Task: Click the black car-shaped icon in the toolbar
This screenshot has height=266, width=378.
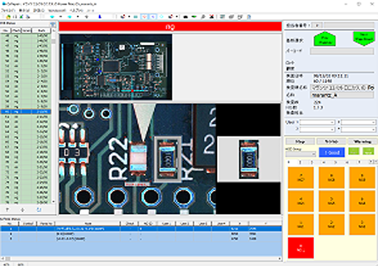Action: point(186,16)
